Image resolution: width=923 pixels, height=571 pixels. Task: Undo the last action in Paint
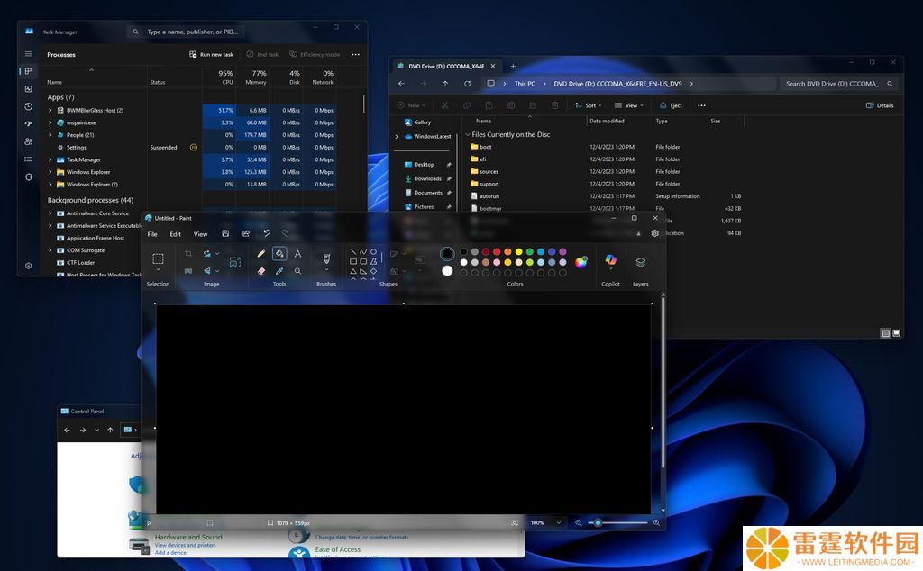point(267,233)
